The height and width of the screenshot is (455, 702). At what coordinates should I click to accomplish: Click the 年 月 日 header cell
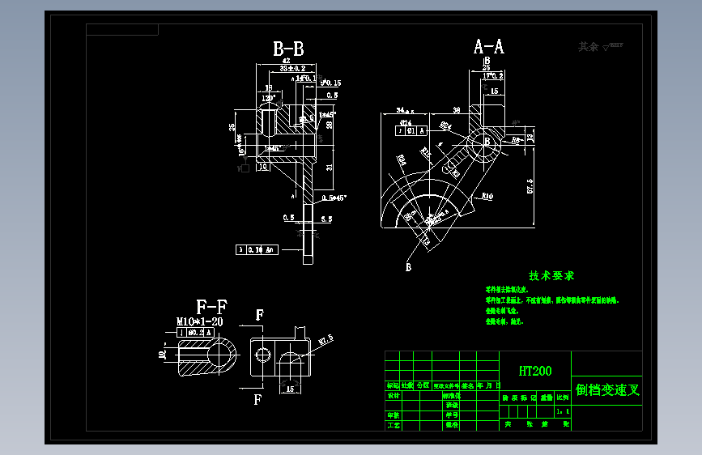[x=488, y=385]
